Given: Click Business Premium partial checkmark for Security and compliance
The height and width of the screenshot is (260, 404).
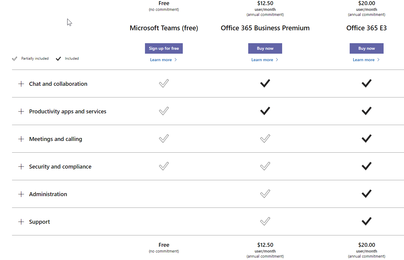Looking at the screenshot, I should (265, 166).
